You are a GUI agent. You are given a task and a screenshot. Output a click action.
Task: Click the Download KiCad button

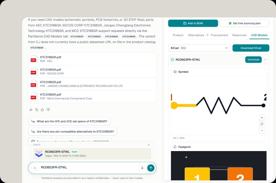pos(251,48)
